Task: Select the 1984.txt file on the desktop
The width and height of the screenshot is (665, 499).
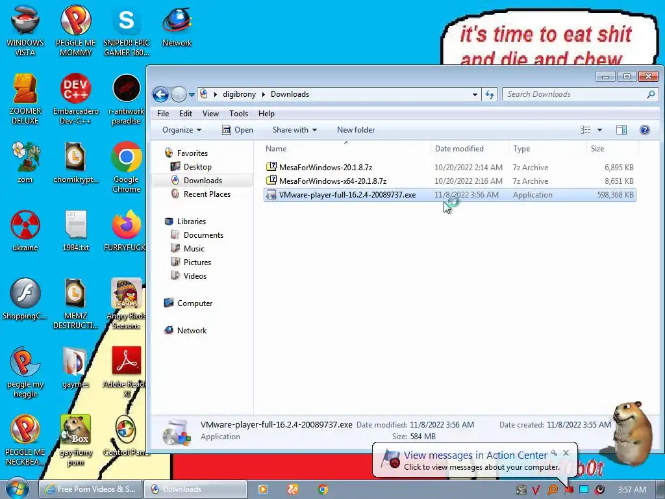Action: tap(75, 231)
